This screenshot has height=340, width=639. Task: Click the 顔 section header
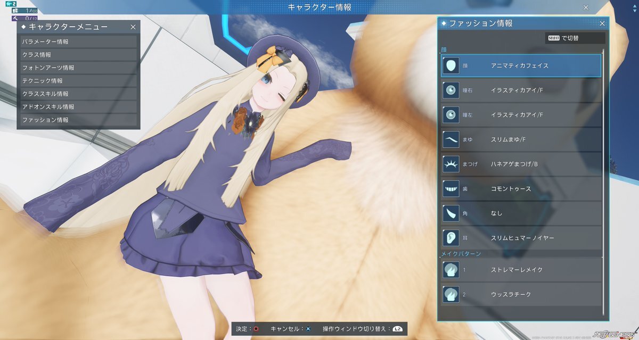[444, 50]
